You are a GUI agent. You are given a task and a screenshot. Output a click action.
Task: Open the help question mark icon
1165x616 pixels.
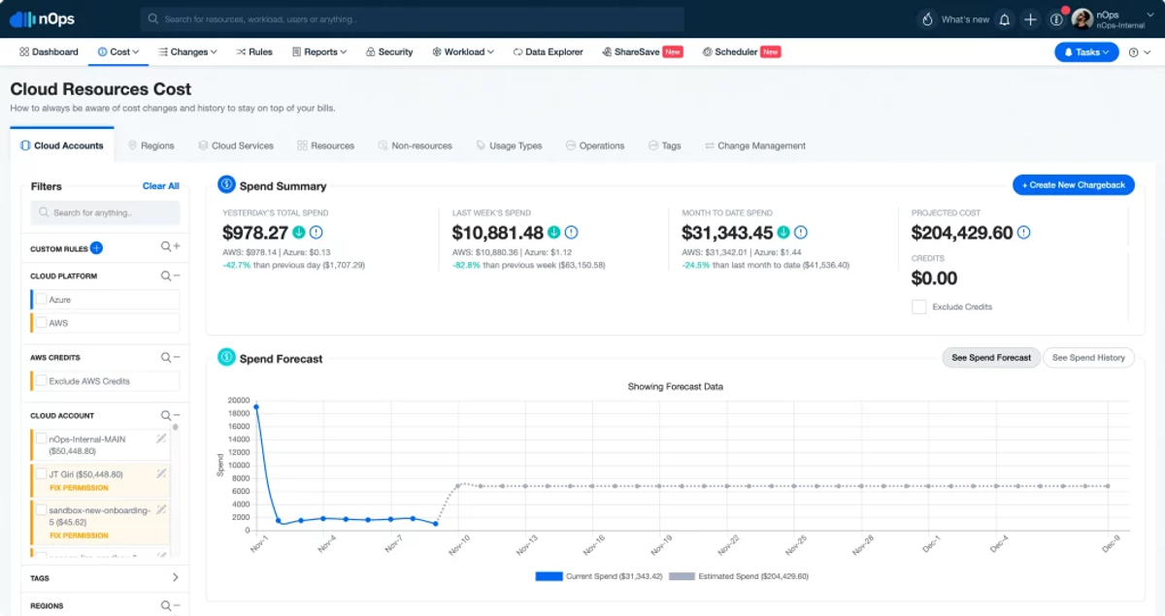[1134, 52]
